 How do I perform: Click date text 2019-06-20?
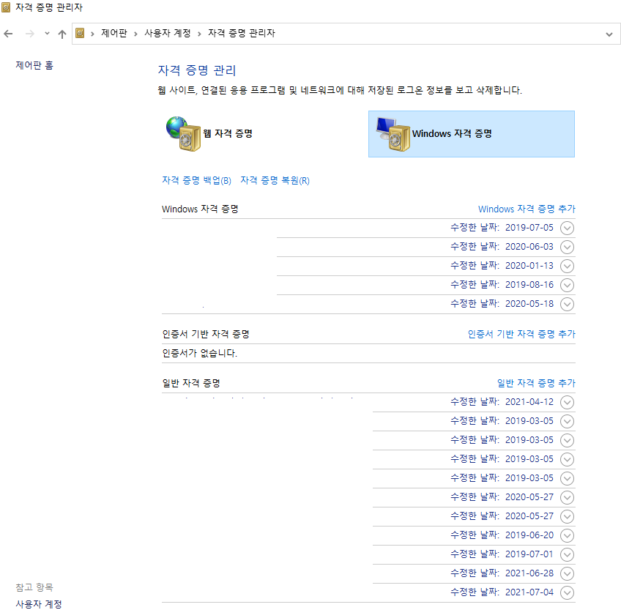pos(529,535)
